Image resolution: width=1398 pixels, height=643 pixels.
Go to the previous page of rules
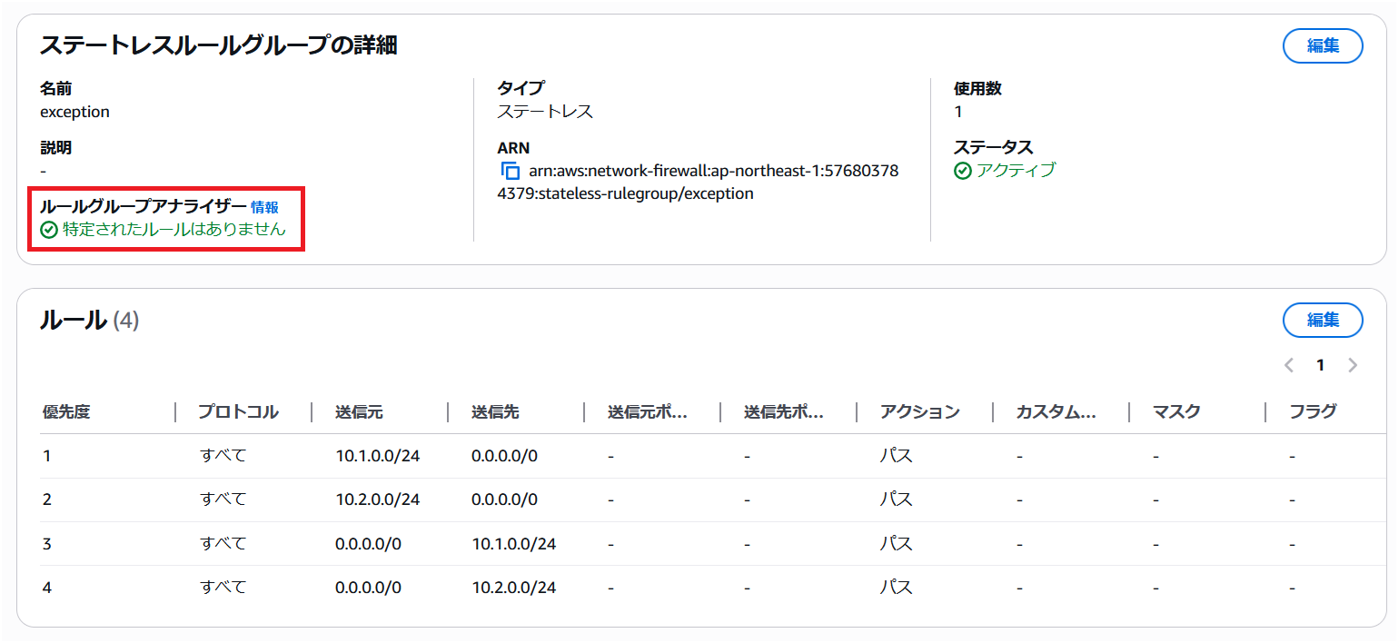pos(1289,365)
